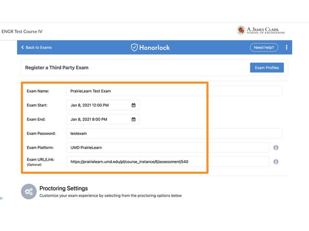Viewport: 309px width, 231px height.
Task: Click the Exam Platform info icon
Action: [276, 148]
